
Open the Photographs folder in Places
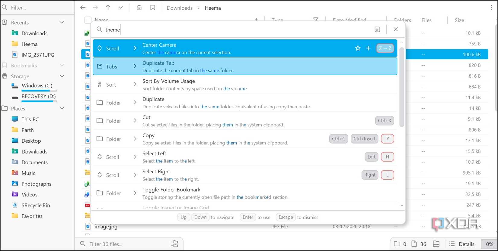click(x=36, y=184)
